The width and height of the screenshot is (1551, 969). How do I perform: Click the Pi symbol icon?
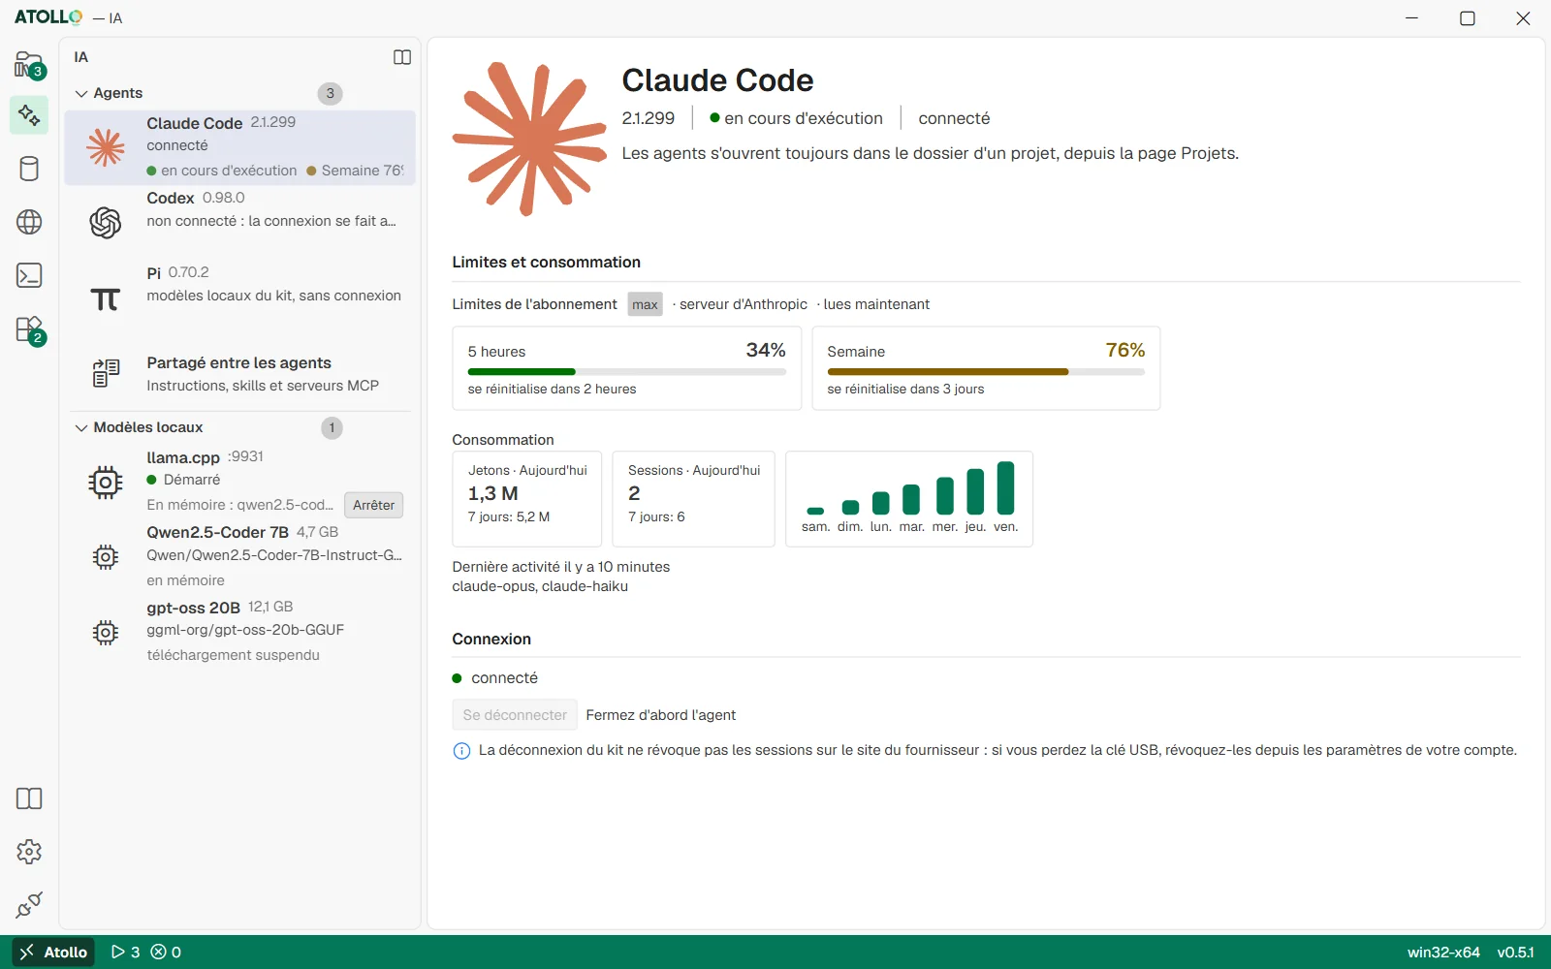106,298
